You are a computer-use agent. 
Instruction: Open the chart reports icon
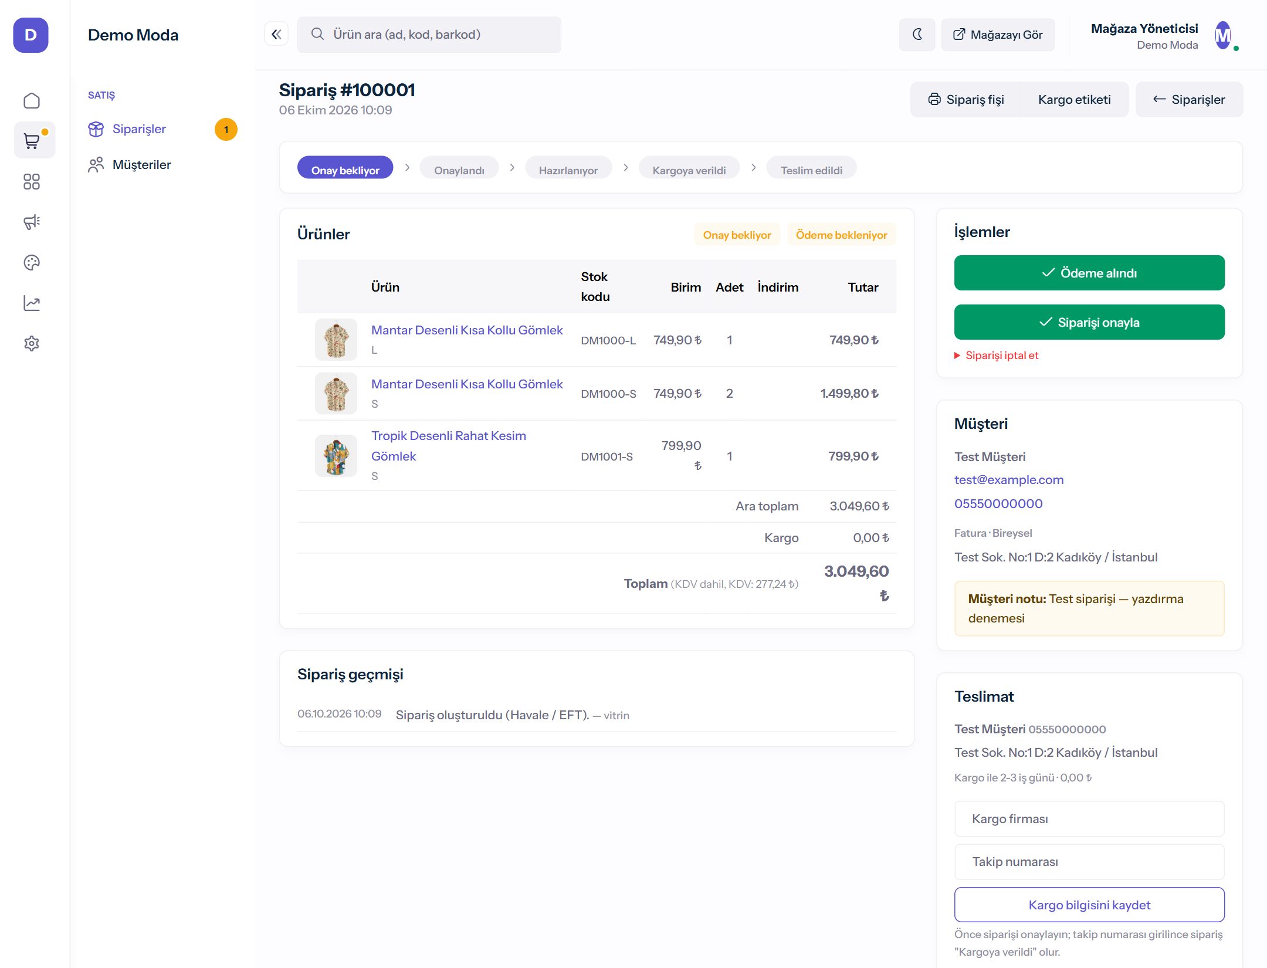tap(32, 303)
